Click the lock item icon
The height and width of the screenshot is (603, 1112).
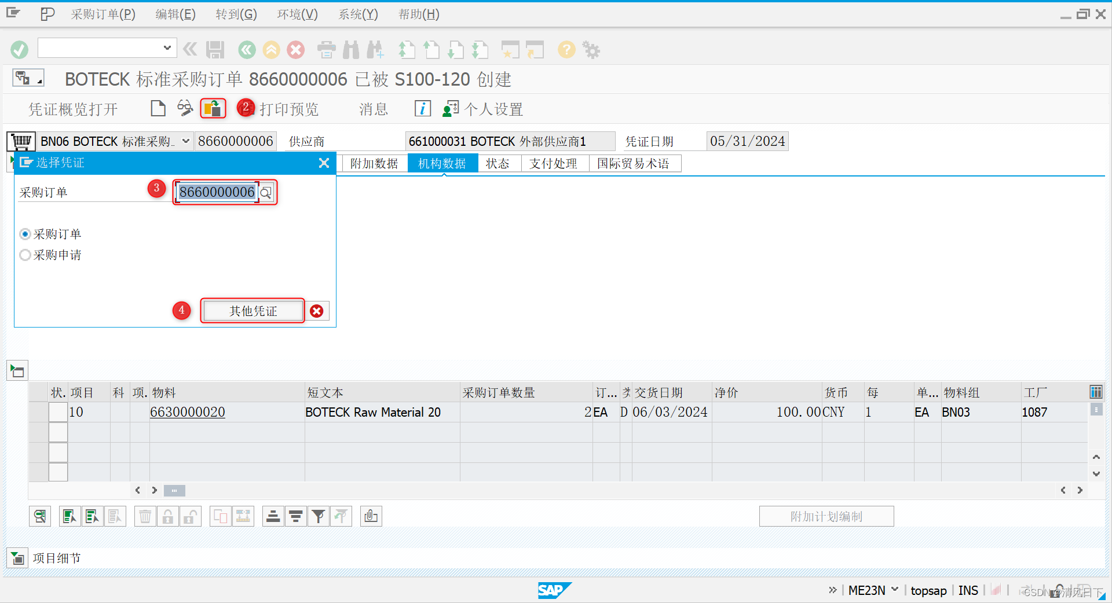(x=168, y=516)
